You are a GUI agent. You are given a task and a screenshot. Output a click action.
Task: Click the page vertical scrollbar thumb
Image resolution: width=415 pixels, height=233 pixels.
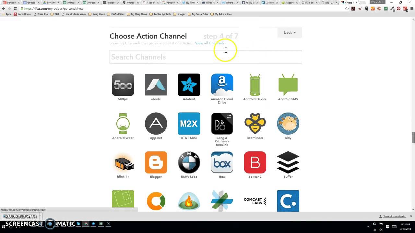click(413, 138)
